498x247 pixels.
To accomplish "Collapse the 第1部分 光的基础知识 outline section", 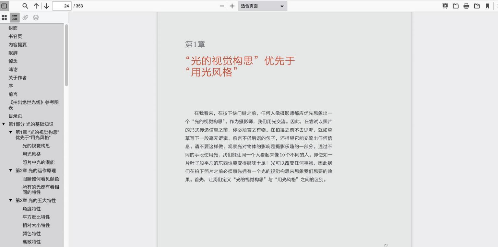I will (4, 124).
